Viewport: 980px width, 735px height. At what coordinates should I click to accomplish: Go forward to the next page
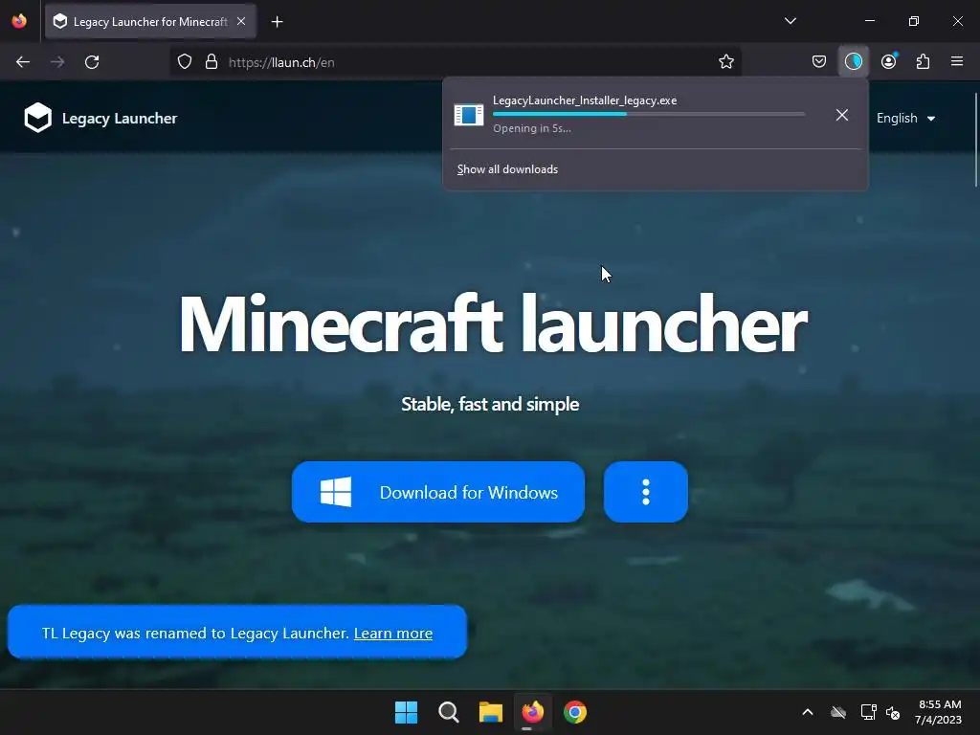pos(57,62)
